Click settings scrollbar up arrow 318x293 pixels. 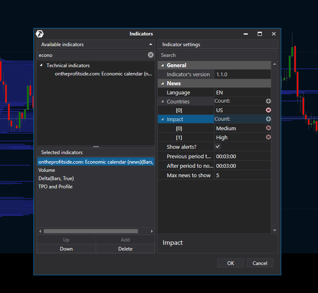click(275, 64)
